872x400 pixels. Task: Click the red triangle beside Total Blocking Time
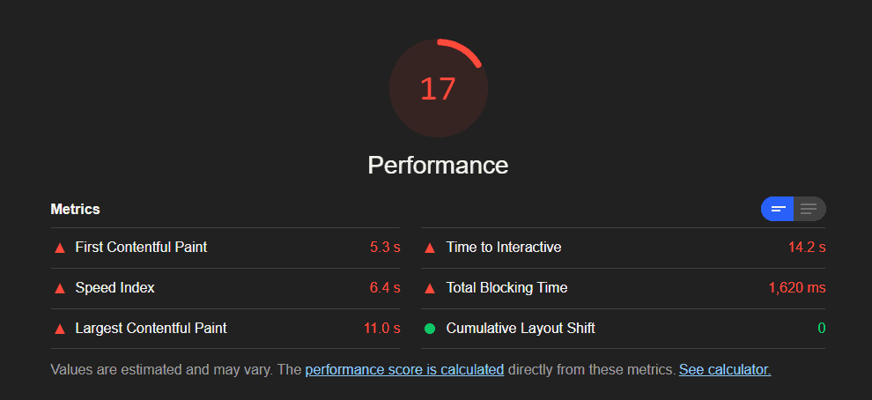pos(430,288)
